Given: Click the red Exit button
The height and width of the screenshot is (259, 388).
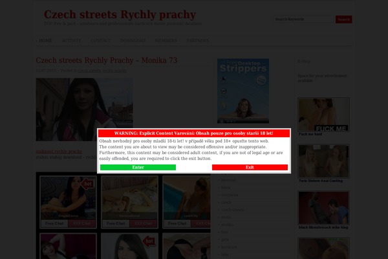Looking at the screenshot, I should coord(250,167).
